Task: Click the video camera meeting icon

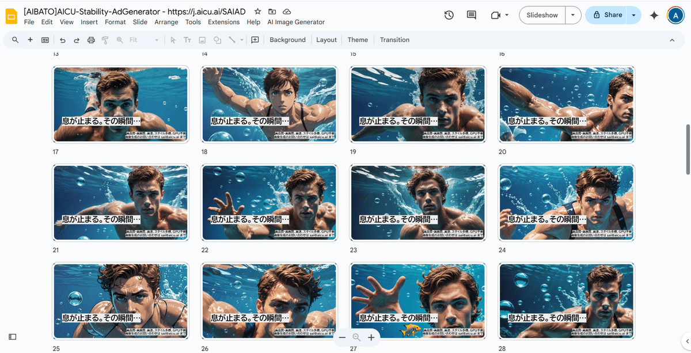Action: pos(495,16)
